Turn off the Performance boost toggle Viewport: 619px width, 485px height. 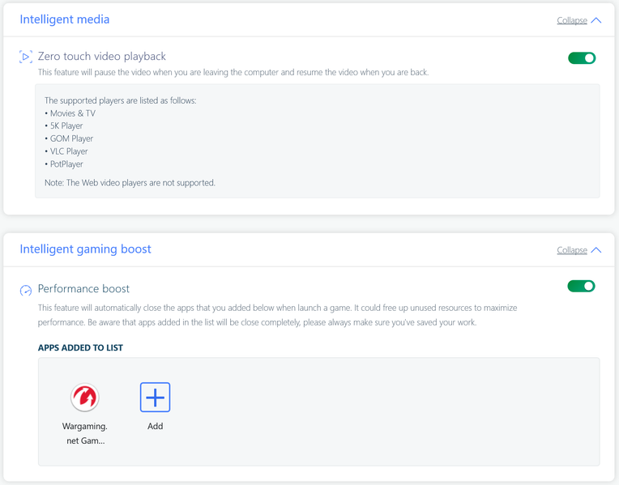[x=581, y=286]
